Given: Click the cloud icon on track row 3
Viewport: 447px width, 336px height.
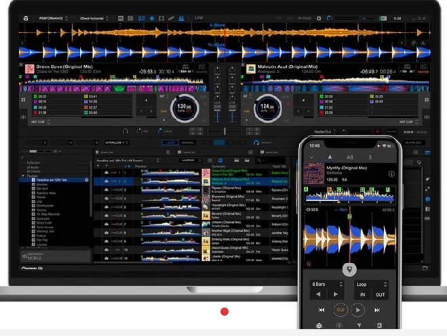Looking at the screenshot, I should point(106,190).
